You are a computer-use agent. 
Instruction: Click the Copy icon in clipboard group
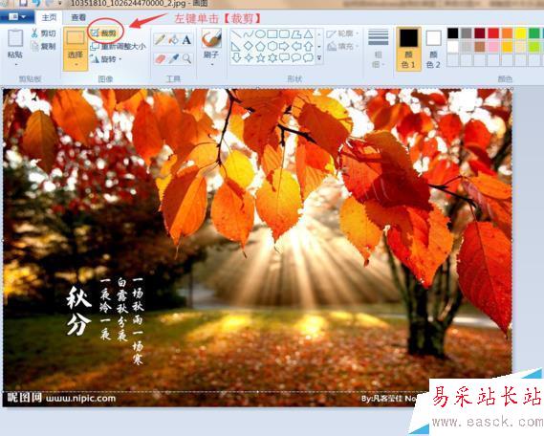34,46
